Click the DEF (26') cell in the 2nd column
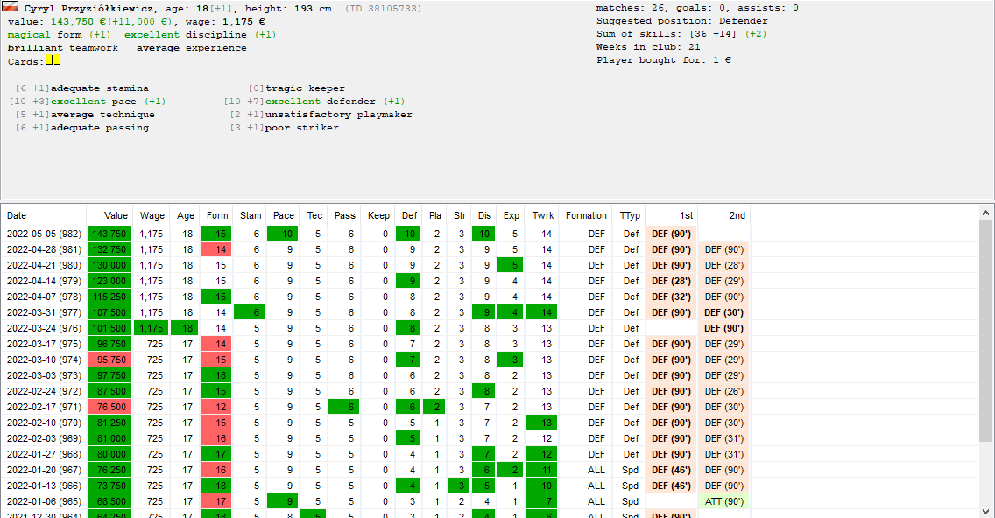 pyautogui.click(x=724, y=391)
